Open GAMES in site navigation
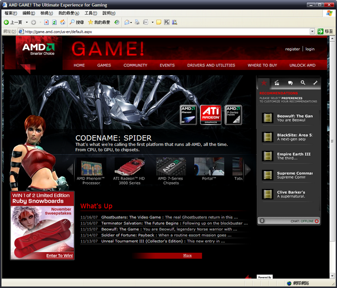337x288 pixels. (104, 65)
